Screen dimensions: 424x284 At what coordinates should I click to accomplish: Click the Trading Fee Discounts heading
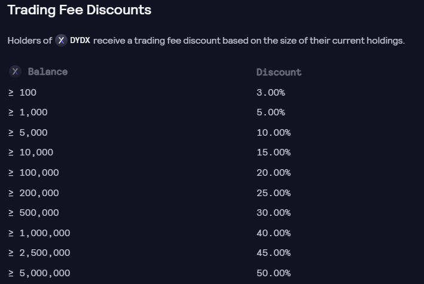coord(79,10)
